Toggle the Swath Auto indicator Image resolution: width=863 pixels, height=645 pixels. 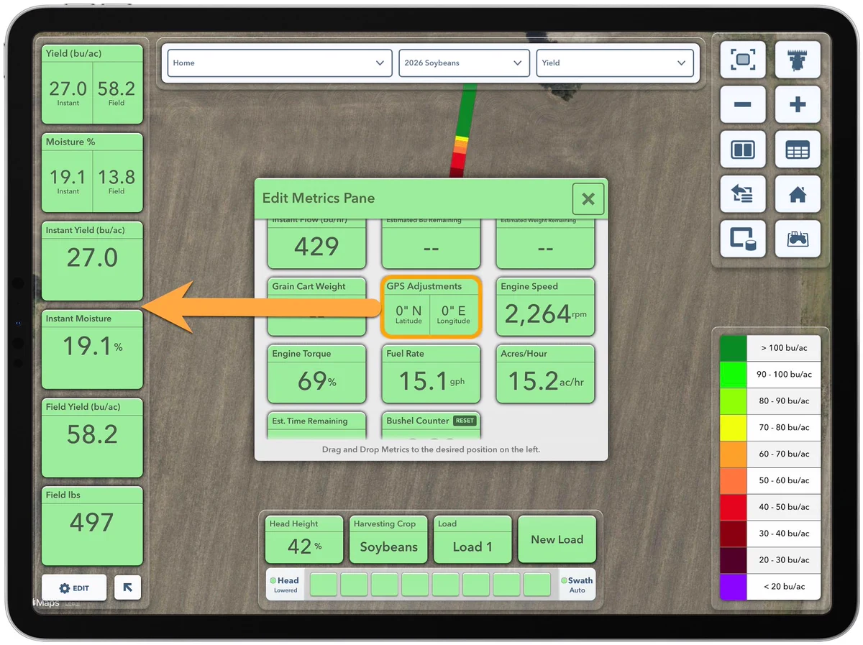(x=578, y=585)
